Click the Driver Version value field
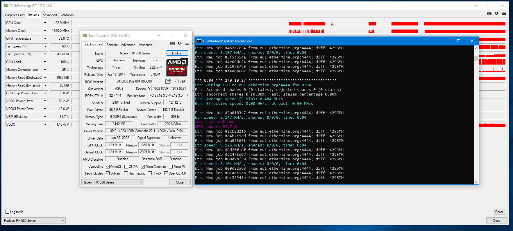This screenshot has height=231, width=513. (146, 131)
